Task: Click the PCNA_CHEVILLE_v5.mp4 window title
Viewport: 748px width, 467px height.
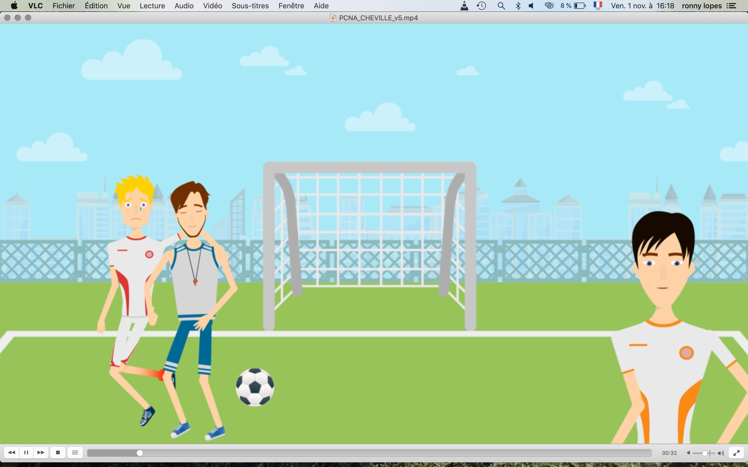Action: coord(378,18)
